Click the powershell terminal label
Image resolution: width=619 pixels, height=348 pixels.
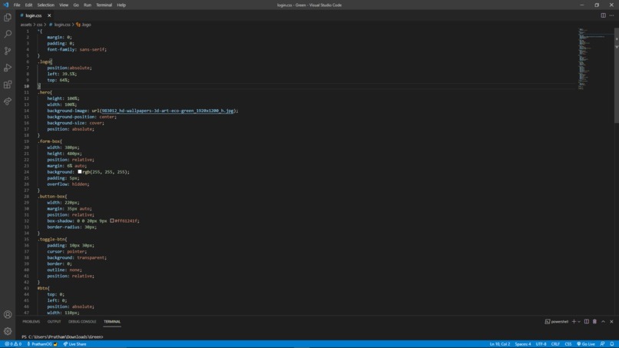click(557, 322)
